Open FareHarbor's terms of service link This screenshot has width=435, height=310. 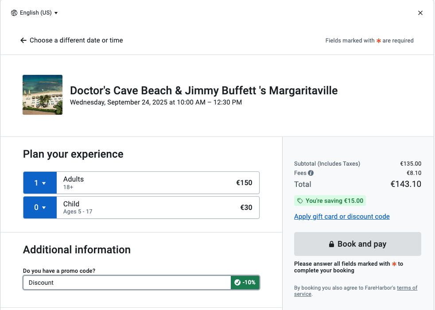(x=407, y=288)
